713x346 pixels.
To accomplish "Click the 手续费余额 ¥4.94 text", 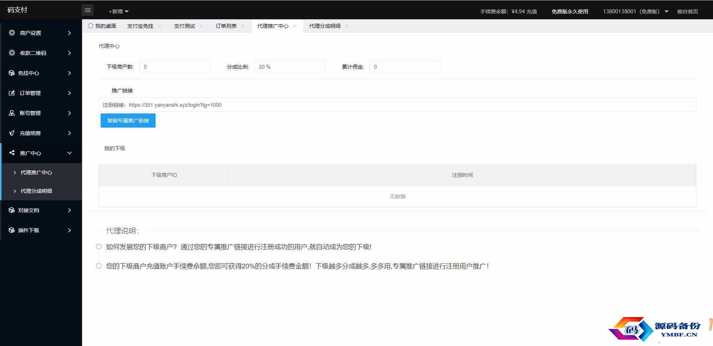I will coord(503,11).
